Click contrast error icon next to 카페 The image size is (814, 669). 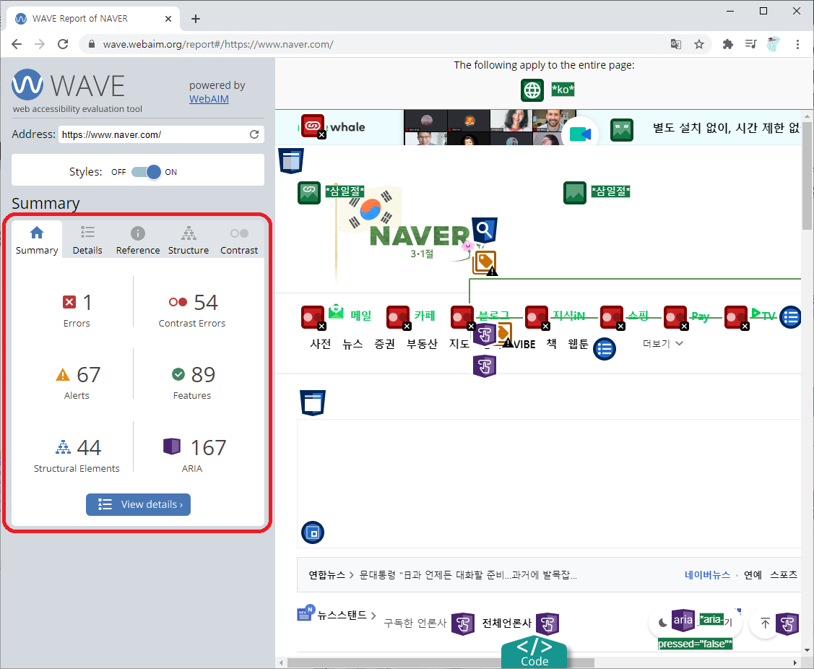(398, 317)
